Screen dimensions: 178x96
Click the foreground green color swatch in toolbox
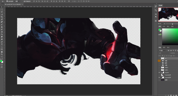click(1, 61)
